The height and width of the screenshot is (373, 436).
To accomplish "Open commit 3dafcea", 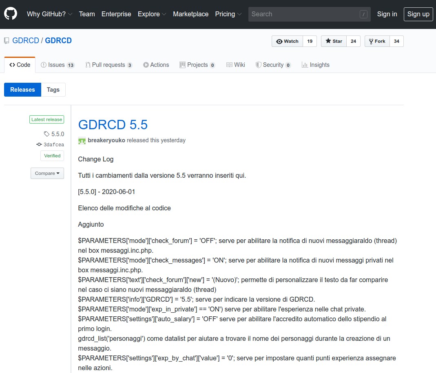I will (54, 145).
